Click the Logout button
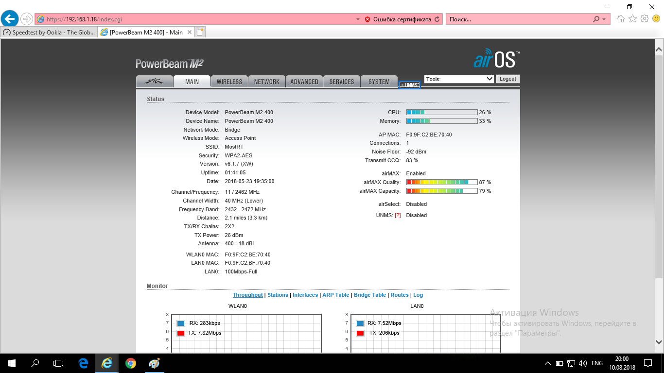The height and width of the screenshot is (373, 664). coord(507,79)
